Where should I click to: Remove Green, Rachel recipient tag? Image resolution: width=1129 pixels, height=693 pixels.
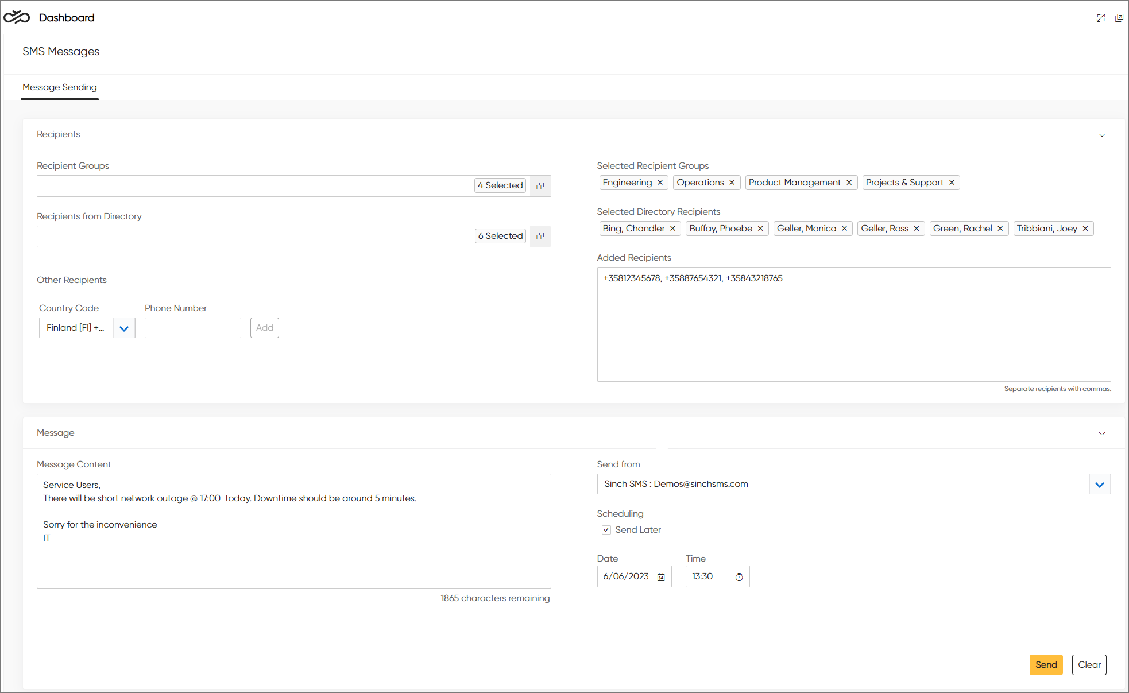click(x=1000, y=229)
